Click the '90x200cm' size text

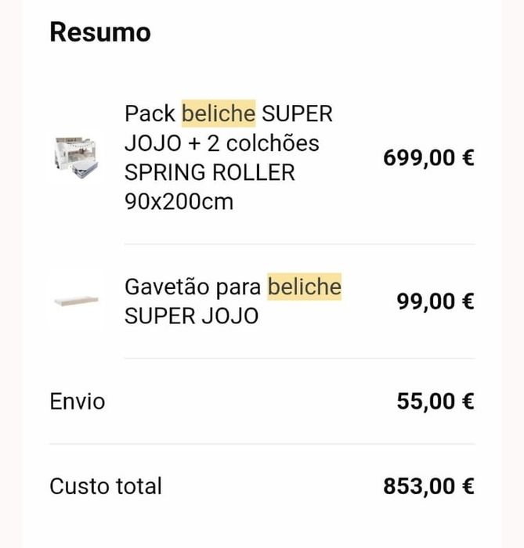(179, 202)
